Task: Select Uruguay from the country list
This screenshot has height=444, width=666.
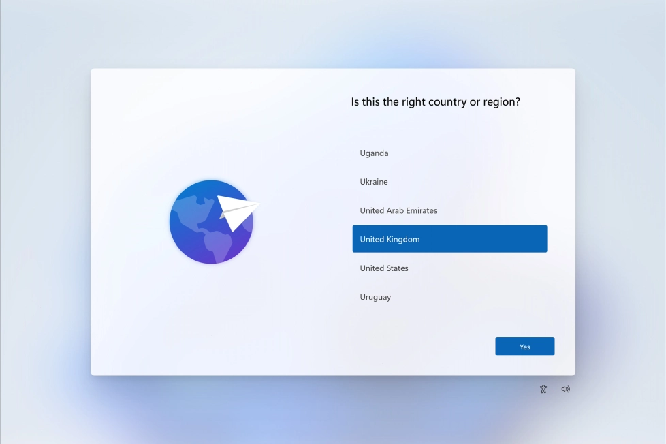Action: pyautogui.click(x=449, y=296)
